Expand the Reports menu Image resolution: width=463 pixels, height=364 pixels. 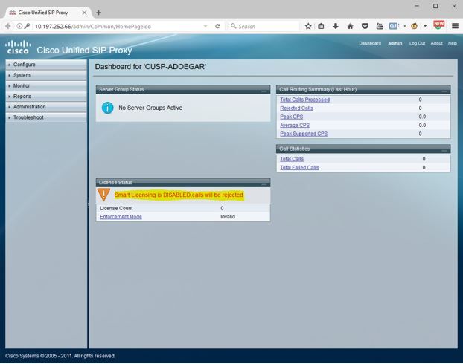click(x=46, y=97)
